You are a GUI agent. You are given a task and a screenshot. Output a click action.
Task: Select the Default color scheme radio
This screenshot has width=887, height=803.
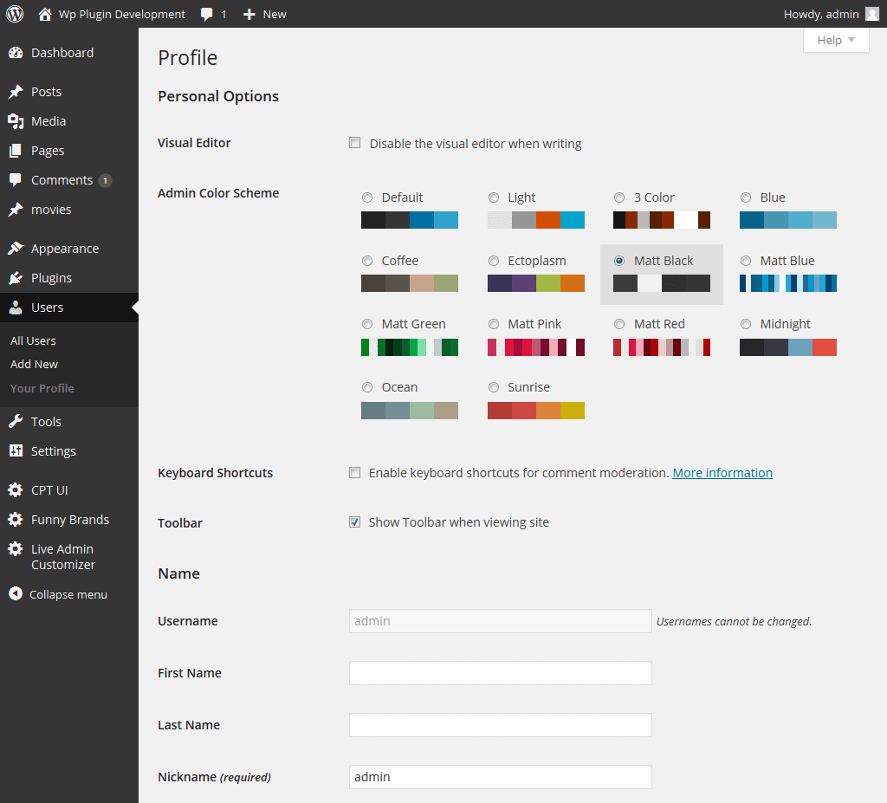(x=367, y=198)
